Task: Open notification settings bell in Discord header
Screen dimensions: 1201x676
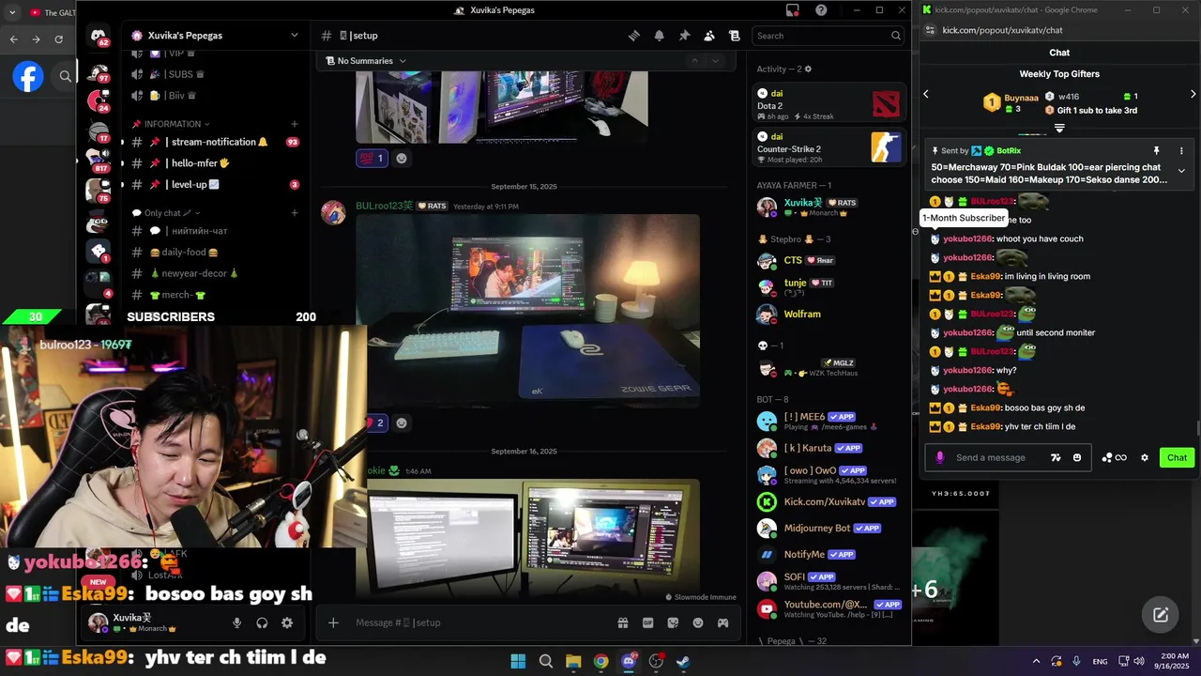Action: pyautogui.click(x=660, y=36)
